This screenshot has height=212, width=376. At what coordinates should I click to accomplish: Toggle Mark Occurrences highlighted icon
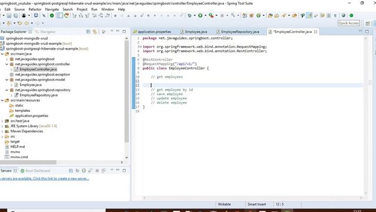point(310,16)
